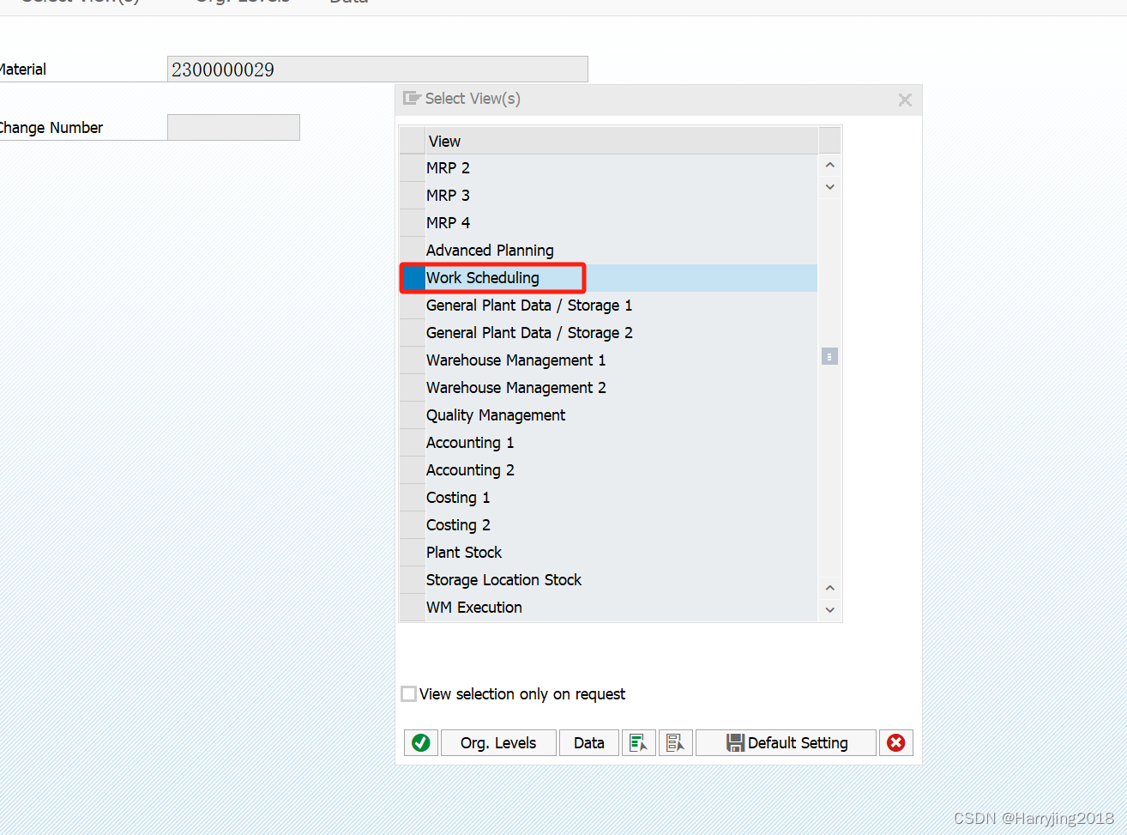The image size is (1127, 835).
Task: Click the Deselect All views icon
Action: (x=676, y=742)
